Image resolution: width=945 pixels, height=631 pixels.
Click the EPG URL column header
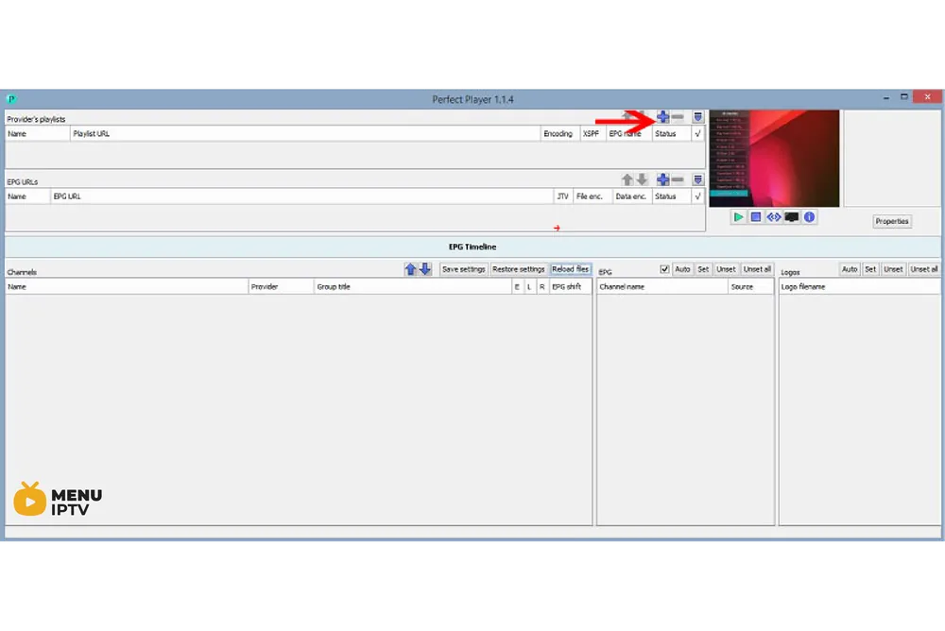(x=302, y=196)
